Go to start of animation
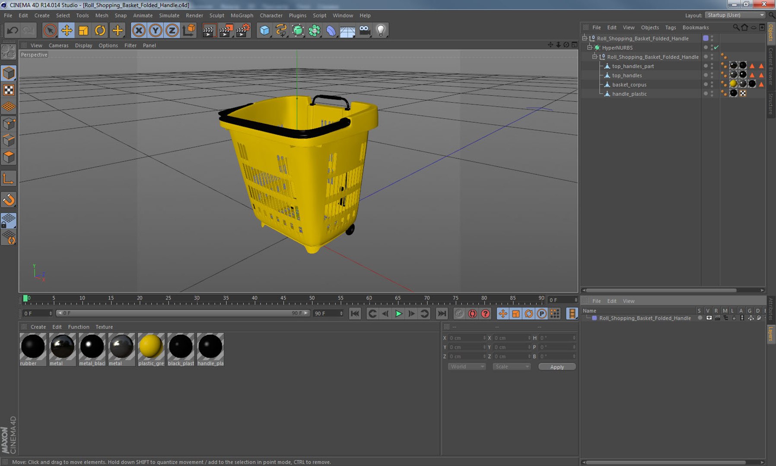Viewport: 776px width, 466px height. click(x=355, y=314)
